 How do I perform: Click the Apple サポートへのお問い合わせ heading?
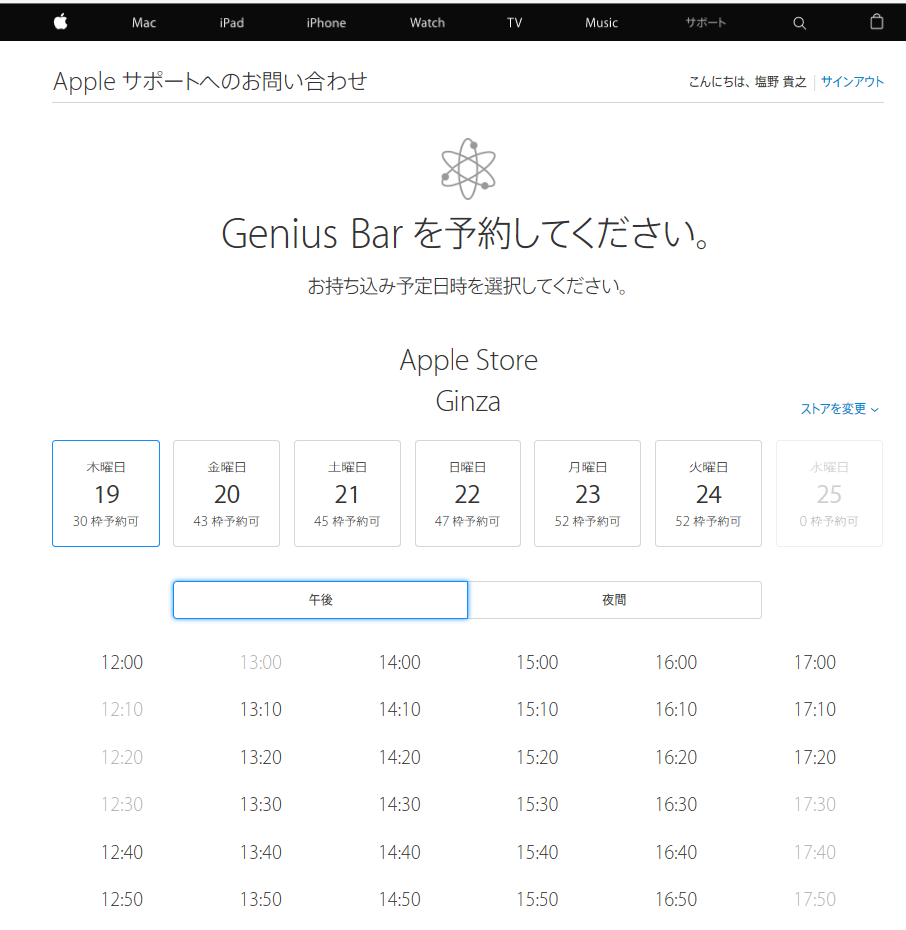(210, 81)
